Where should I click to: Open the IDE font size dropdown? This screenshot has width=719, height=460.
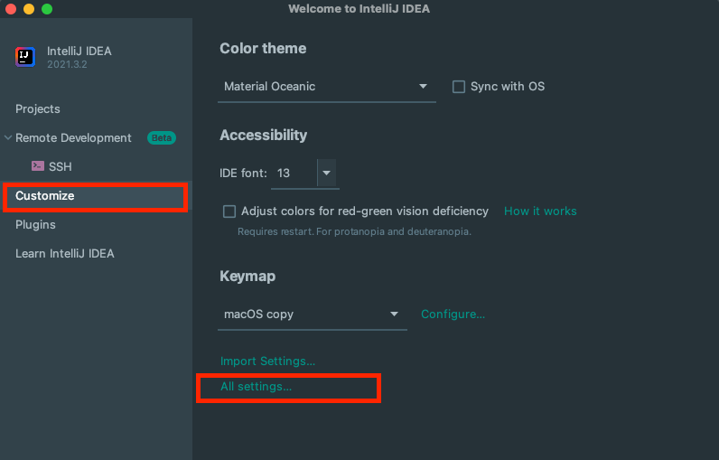click(x=327, y=173)
